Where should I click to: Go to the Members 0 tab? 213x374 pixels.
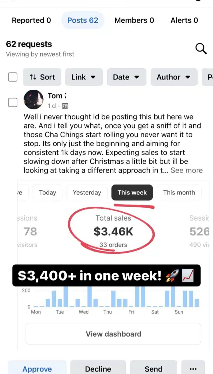(x=134, y=20)
